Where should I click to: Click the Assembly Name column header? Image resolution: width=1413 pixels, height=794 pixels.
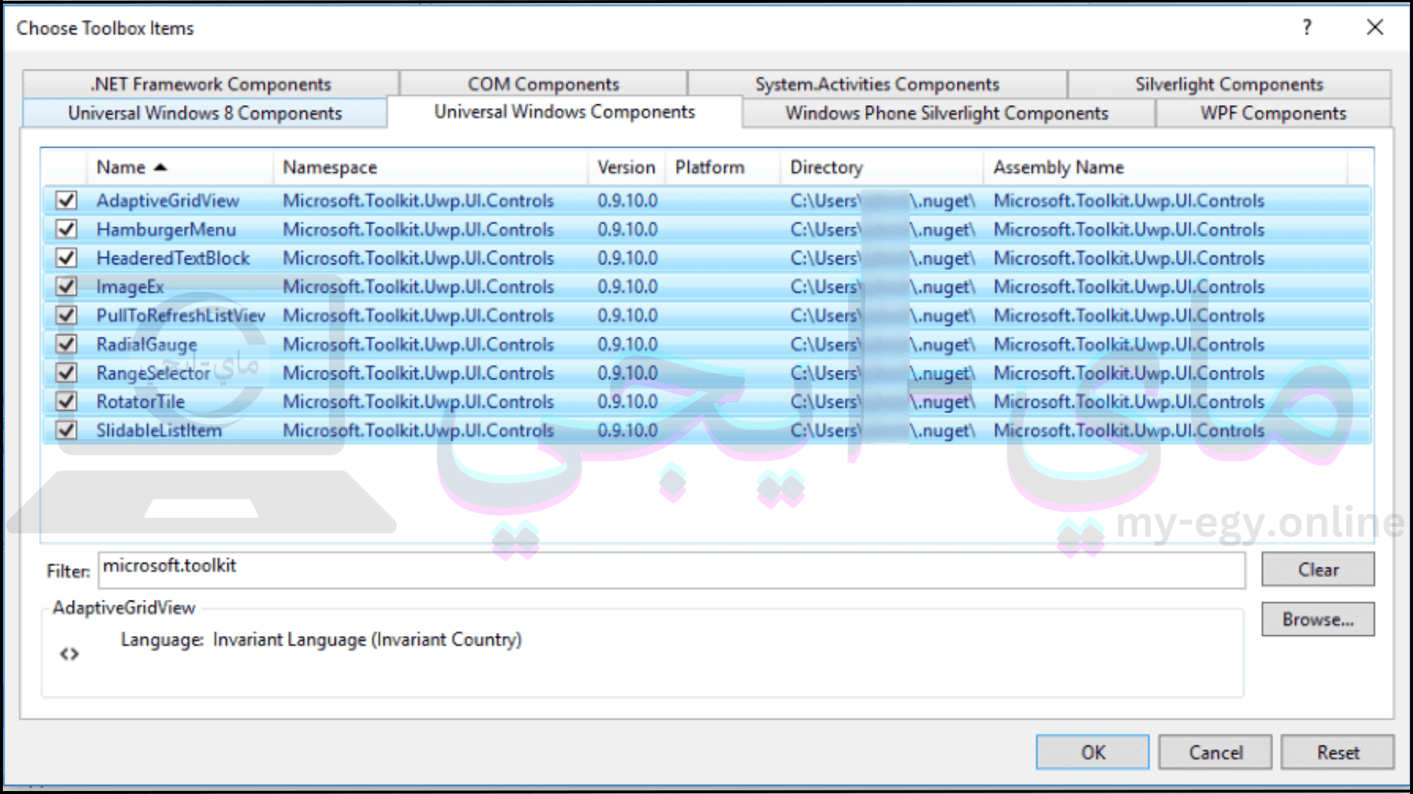point(1166,168)
